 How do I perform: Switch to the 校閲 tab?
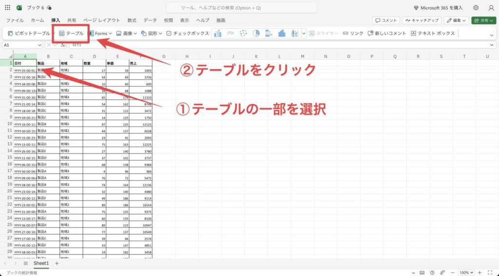[x=168, y=20]
